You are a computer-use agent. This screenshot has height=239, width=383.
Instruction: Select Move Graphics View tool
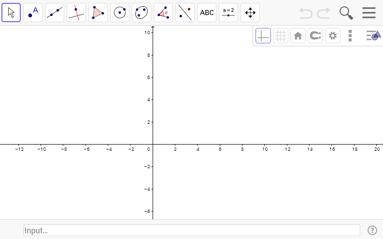(250, 13)
